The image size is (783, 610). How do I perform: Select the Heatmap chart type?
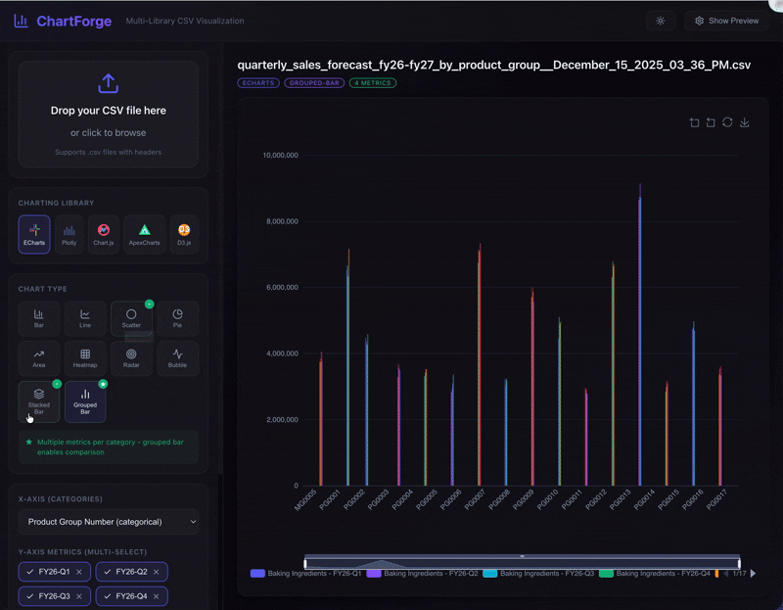click(x=85, y=358)
